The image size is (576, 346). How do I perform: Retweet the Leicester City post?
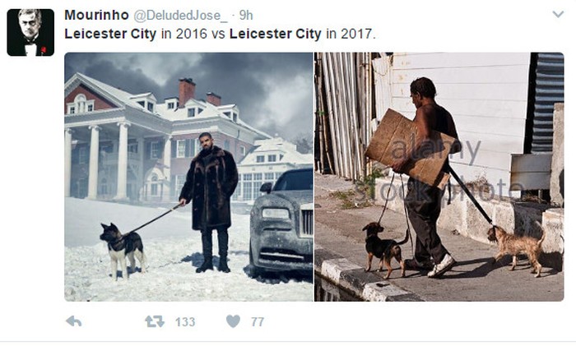pos(155,321)
